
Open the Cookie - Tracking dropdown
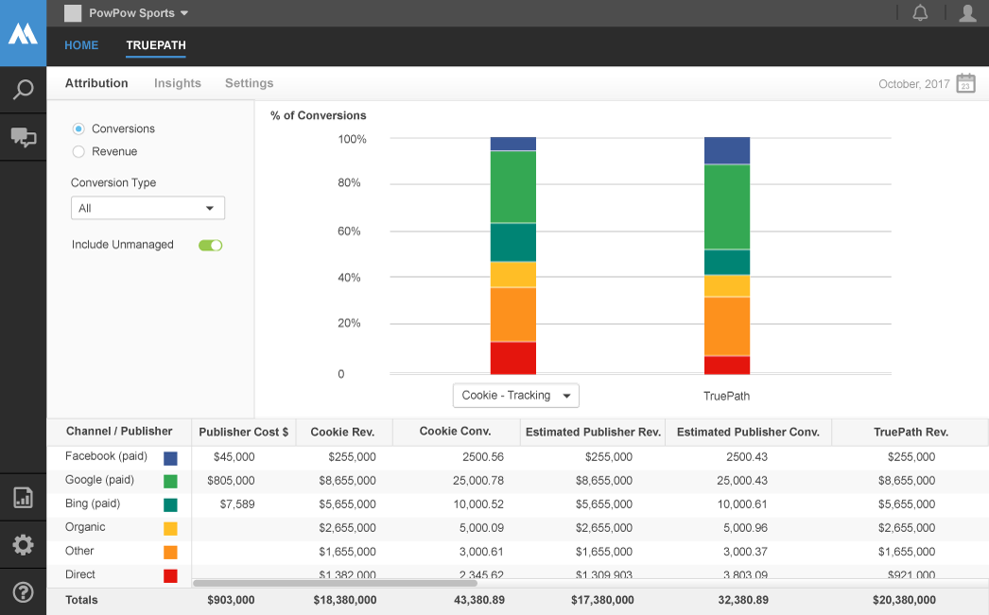[516, 396]
